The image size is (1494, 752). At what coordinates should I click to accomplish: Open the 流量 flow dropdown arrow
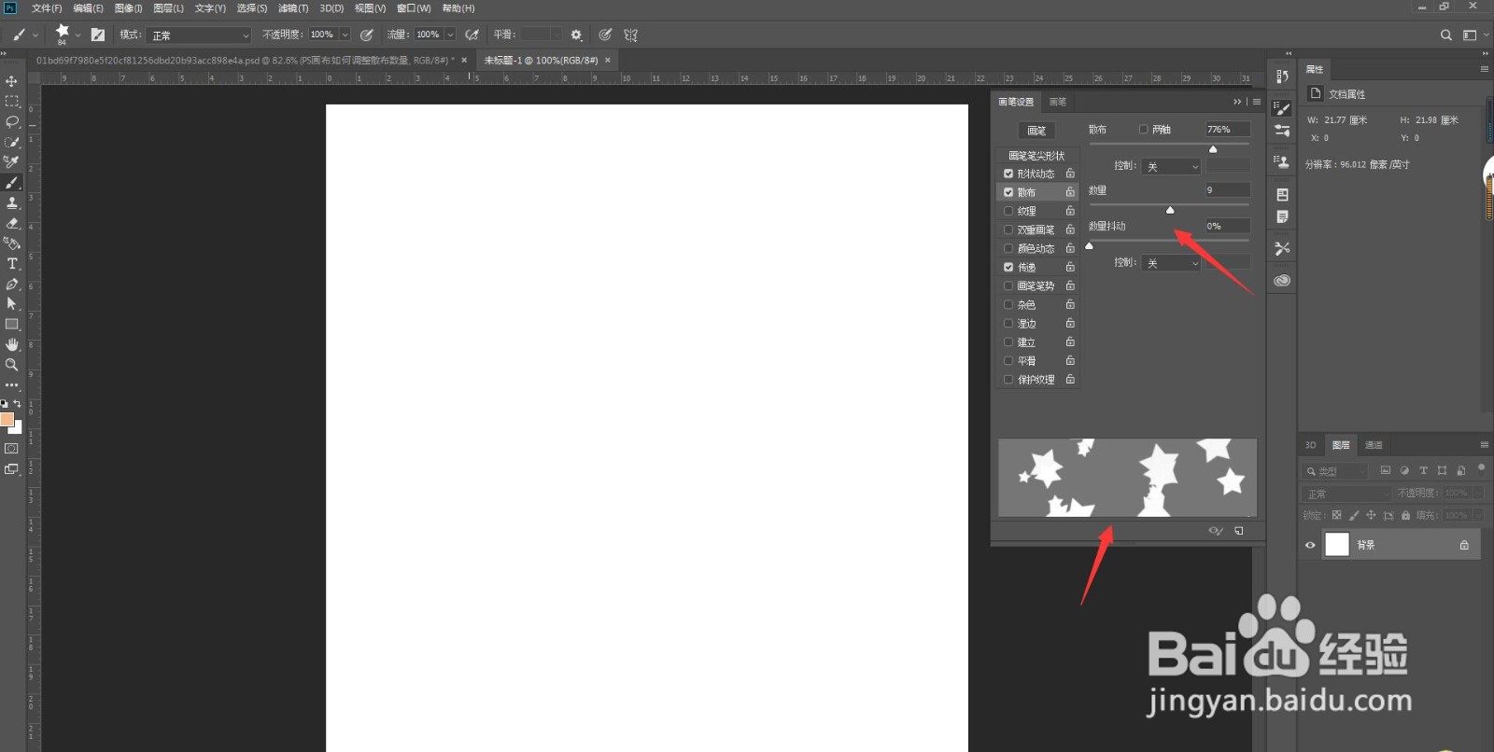pos(450,35)
